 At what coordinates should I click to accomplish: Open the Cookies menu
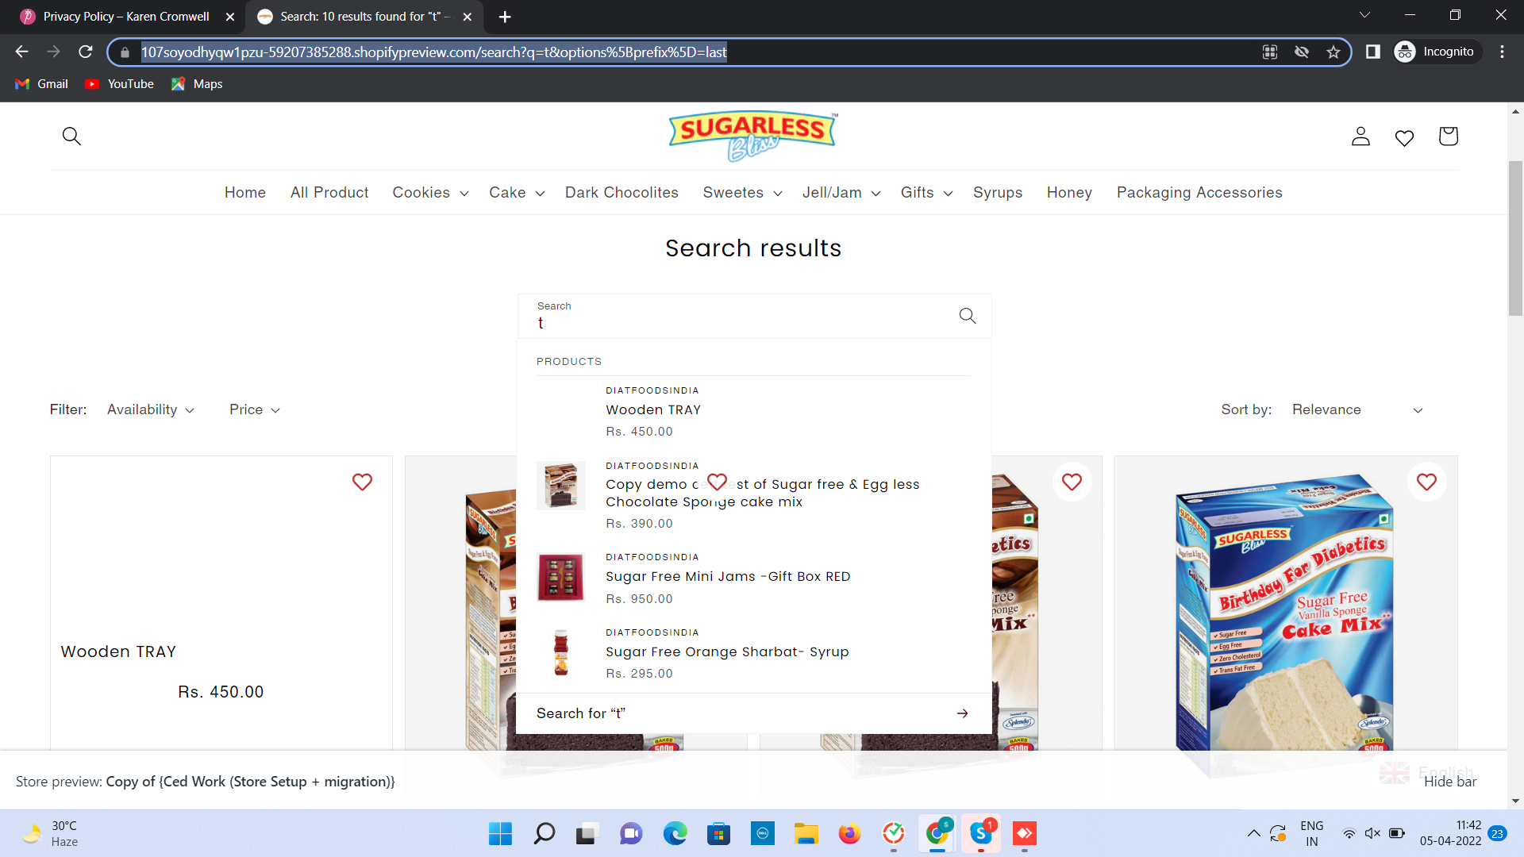429,193
